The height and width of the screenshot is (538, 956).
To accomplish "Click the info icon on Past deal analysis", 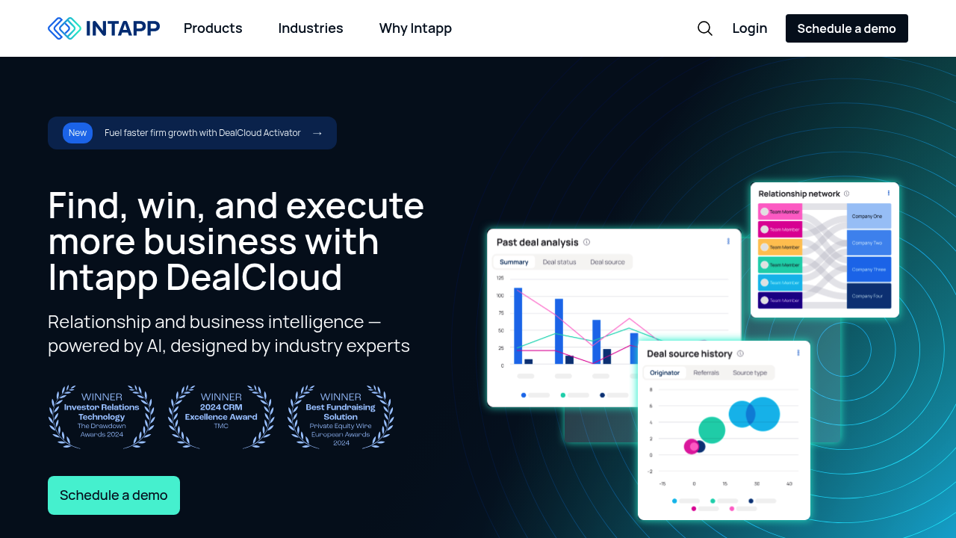I will click(588, 241).
